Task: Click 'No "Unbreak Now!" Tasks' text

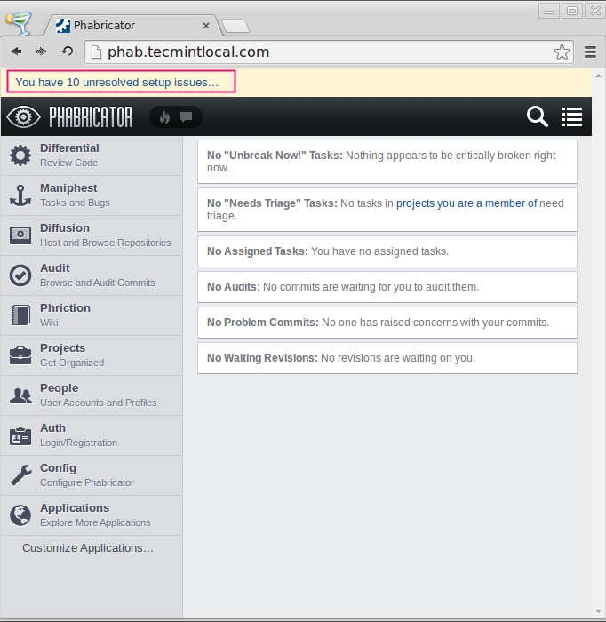Action: 275,155
